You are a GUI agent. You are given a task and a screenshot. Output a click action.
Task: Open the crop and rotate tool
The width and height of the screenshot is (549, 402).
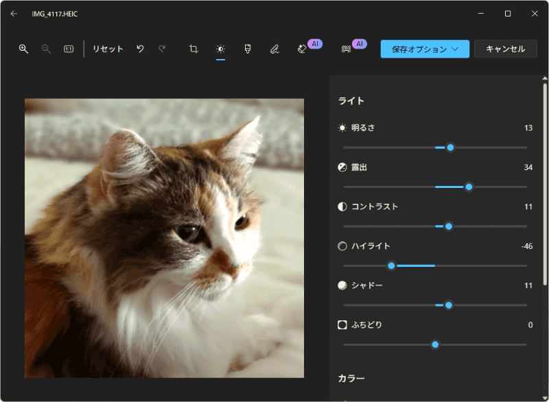click(193, 49)
